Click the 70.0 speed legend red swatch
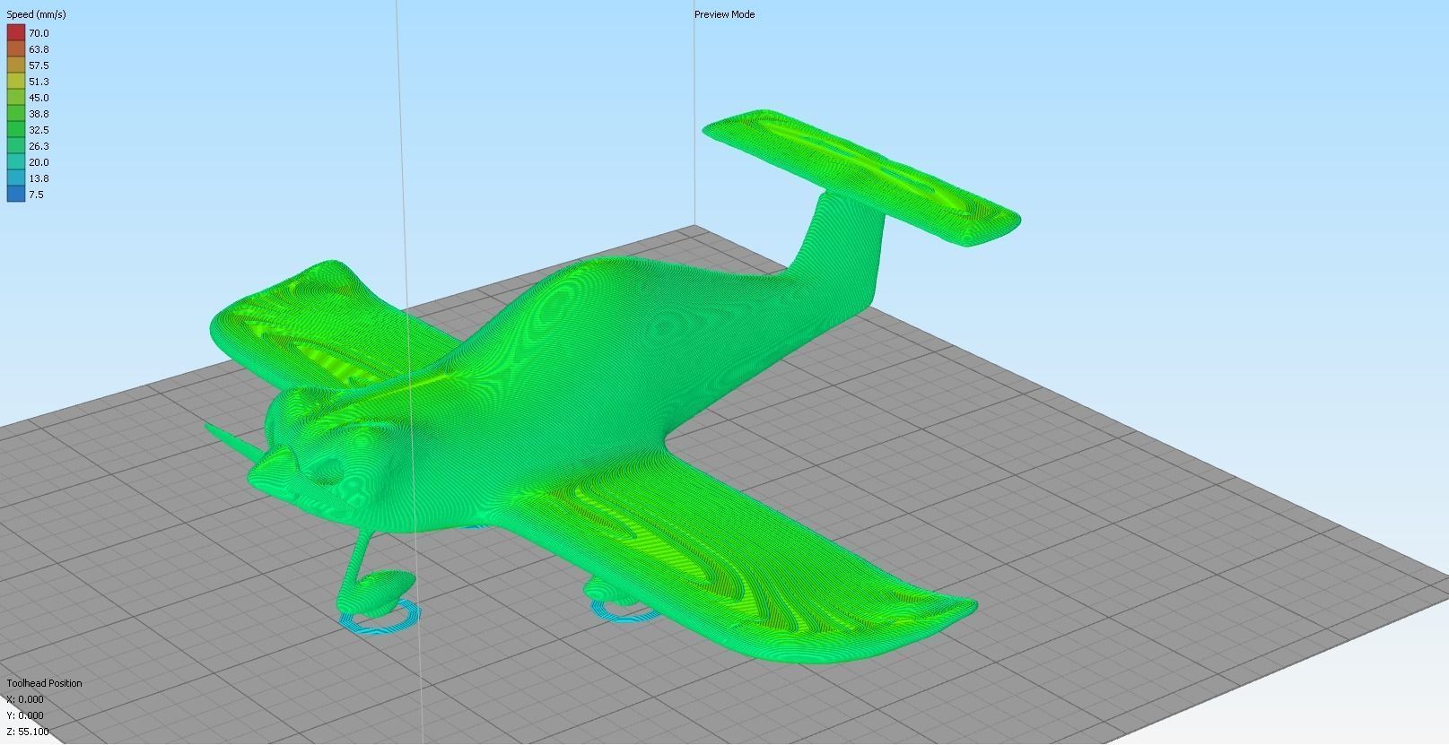The image size is (1449, 745). pyautogui.click(x=16, y=33)
